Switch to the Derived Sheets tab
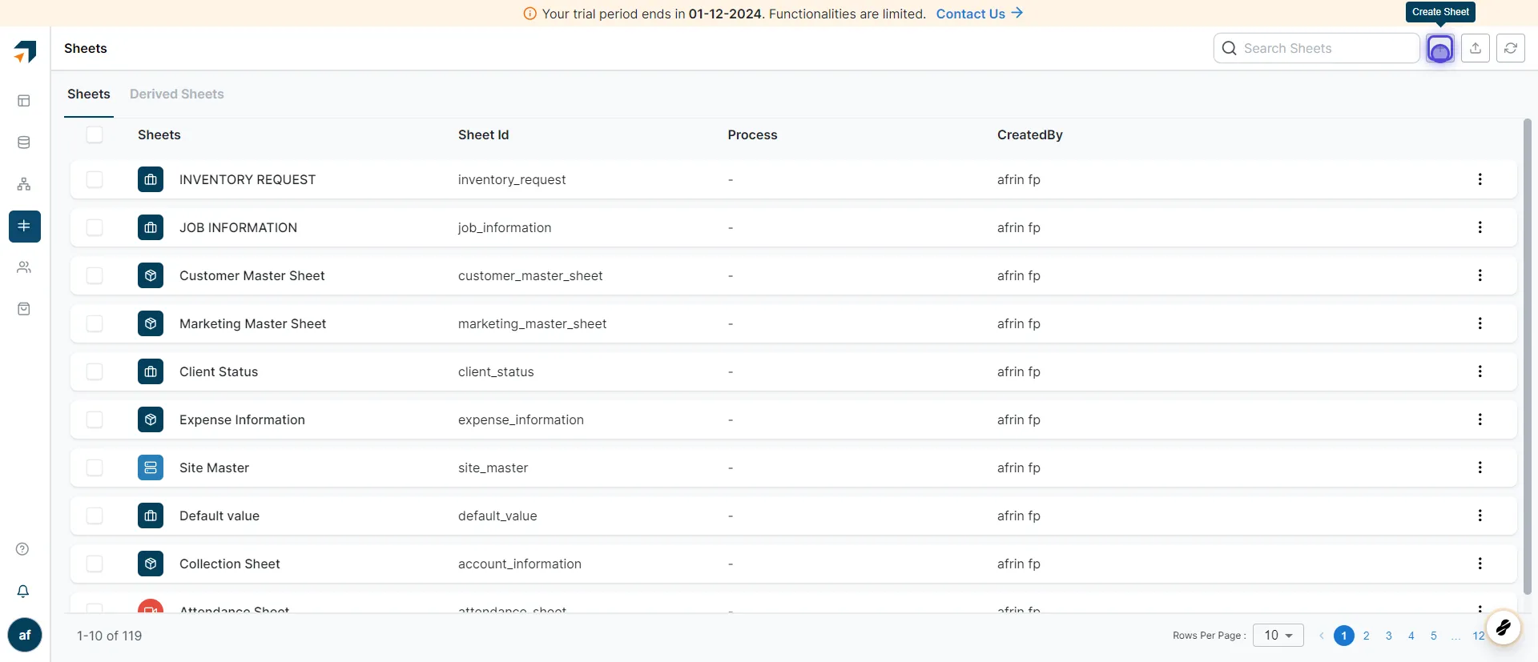 (176, 94)
